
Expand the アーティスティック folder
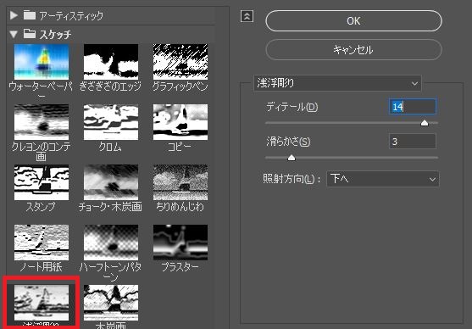(14, 15)
